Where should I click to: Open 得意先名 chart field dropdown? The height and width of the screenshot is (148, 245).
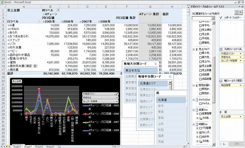(x=117, y=98)
